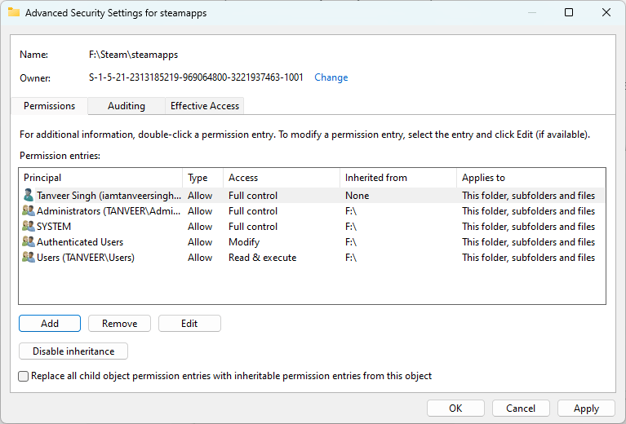Screen dimensions: 626x424
Task: Close the Advanced Security Settings window
Action: pyautogui.click(x=606, y=12)
